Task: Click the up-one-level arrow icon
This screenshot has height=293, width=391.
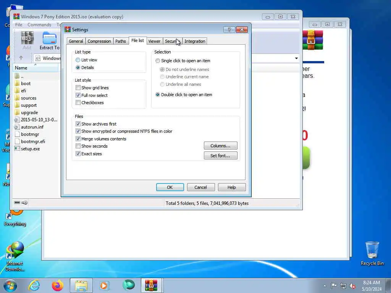Action: (x=21, y=58)
